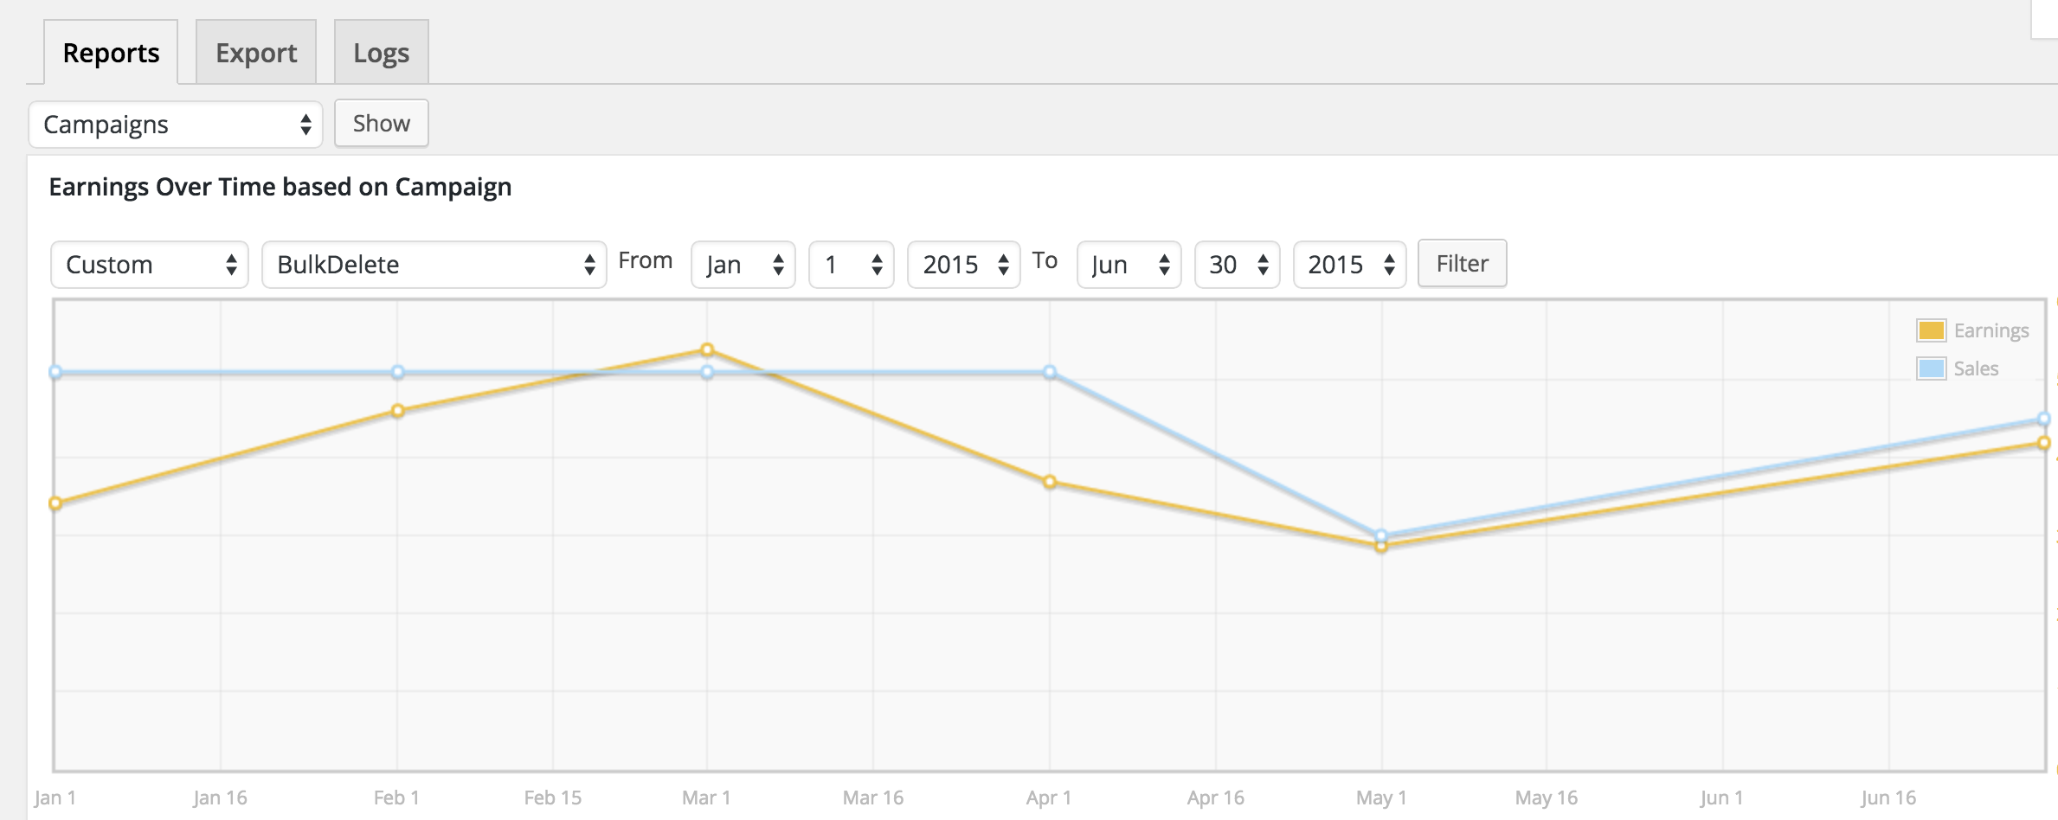2058x820 pixels.
Task: Switch to the Reports tab
Action: [x=111, y=53]
